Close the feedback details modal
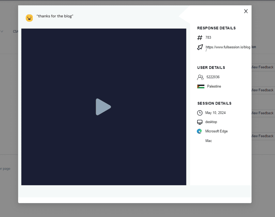Viewport: 275px width, 217px height. 246,11
